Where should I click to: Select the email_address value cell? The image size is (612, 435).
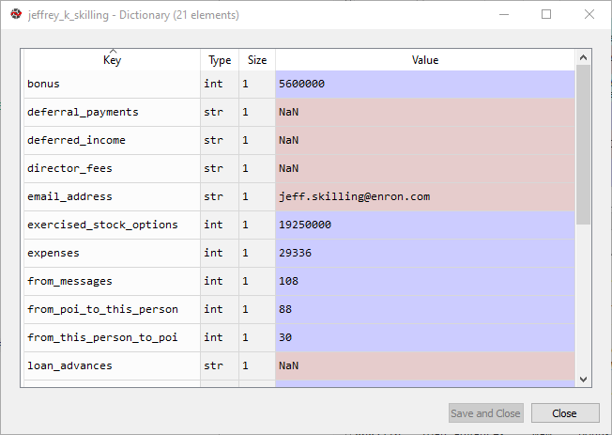click(x=424, y=196)
